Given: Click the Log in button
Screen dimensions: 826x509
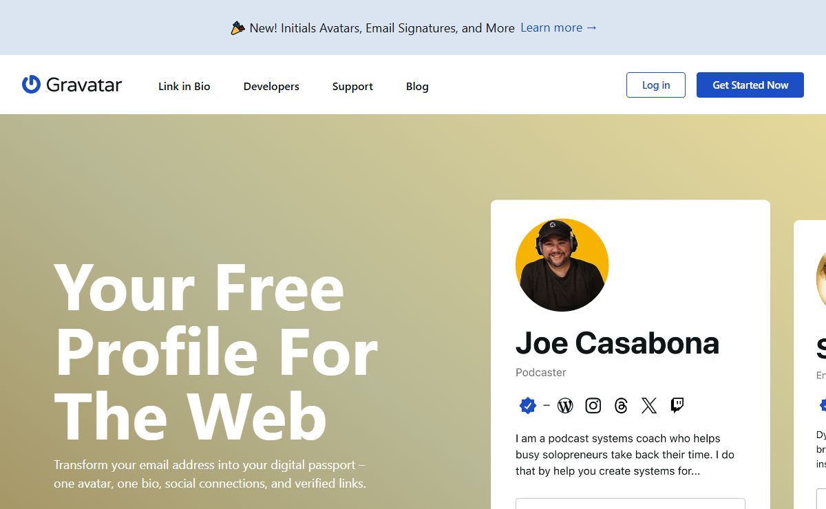Looking at the screenshot, I should [656, 85].
